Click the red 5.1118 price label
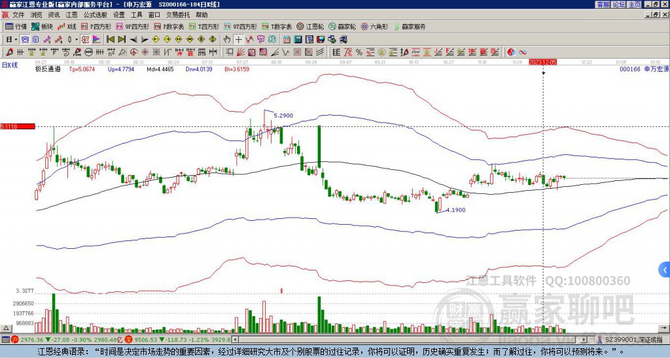Viewport: 670px width, 358px height. [x=18, y=126]
